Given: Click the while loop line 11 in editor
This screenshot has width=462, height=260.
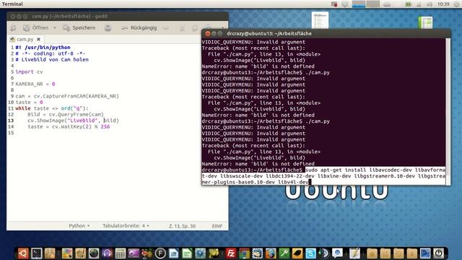Looking at the screenshot, I should (52, 108).
